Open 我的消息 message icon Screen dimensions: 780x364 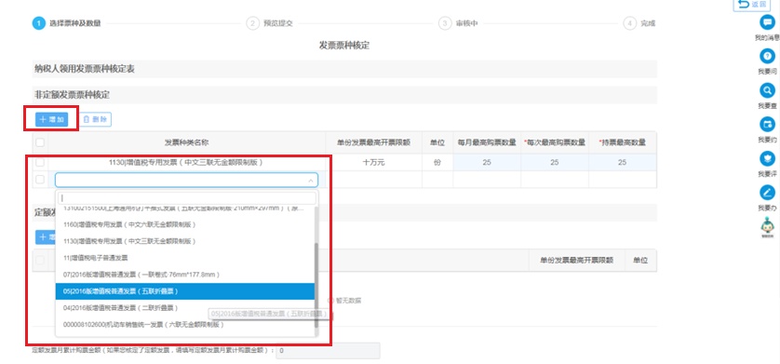[x=768, y=22]
